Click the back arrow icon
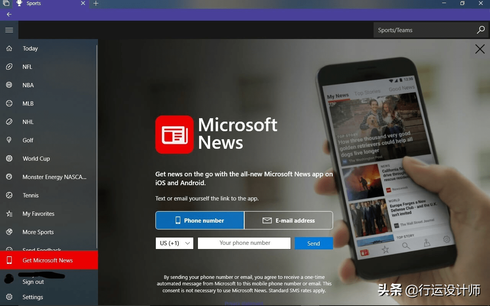This screenshot has height=306, width=490. pyautogui.click(x=9, y=15)
